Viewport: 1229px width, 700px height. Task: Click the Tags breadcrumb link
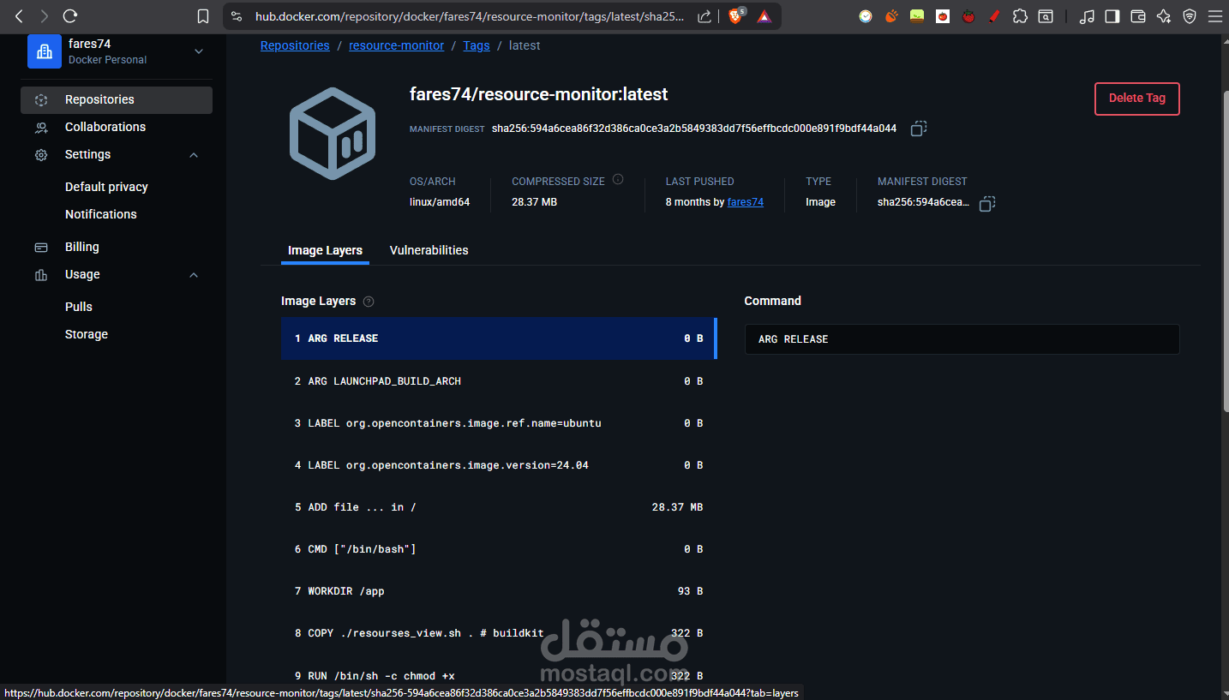(x=477, y=45)
